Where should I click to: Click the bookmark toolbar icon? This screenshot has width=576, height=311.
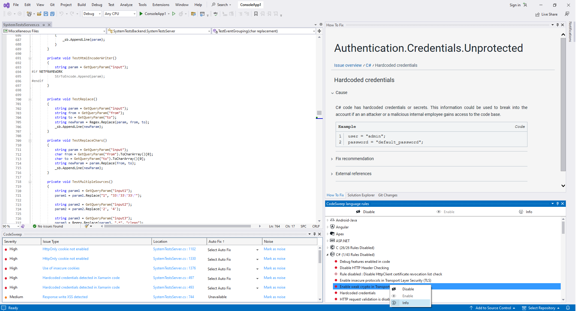coord(256,14)
